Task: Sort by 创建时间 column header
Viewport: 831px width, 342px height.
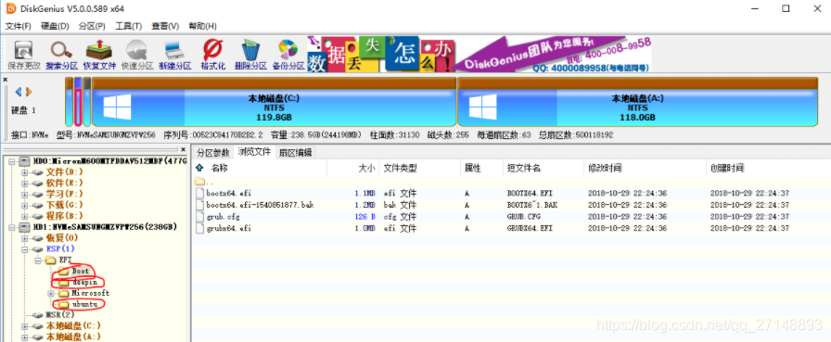Action: point(726,169)
